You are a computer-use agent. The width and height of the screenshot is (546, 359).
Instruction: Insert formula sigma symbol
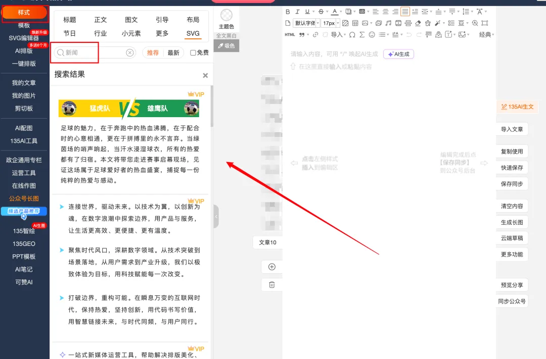(362, 35)
